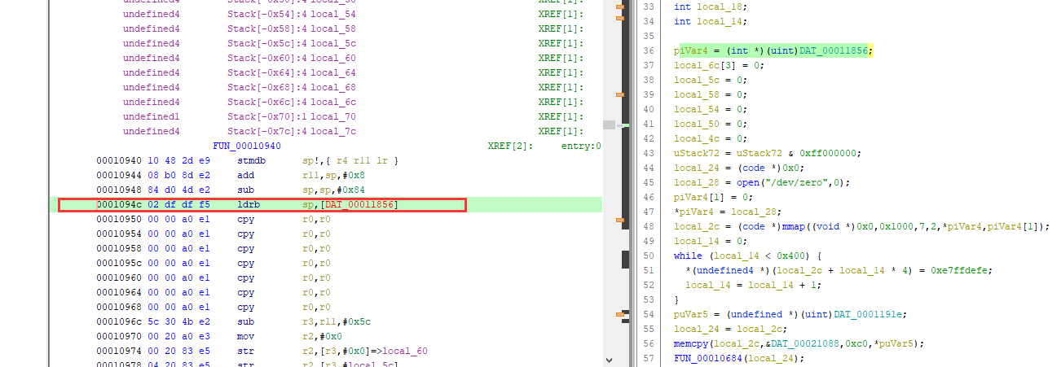
Task: Click the orange margin marker beside decompiler line 54
Action: (x=619, y=314)
